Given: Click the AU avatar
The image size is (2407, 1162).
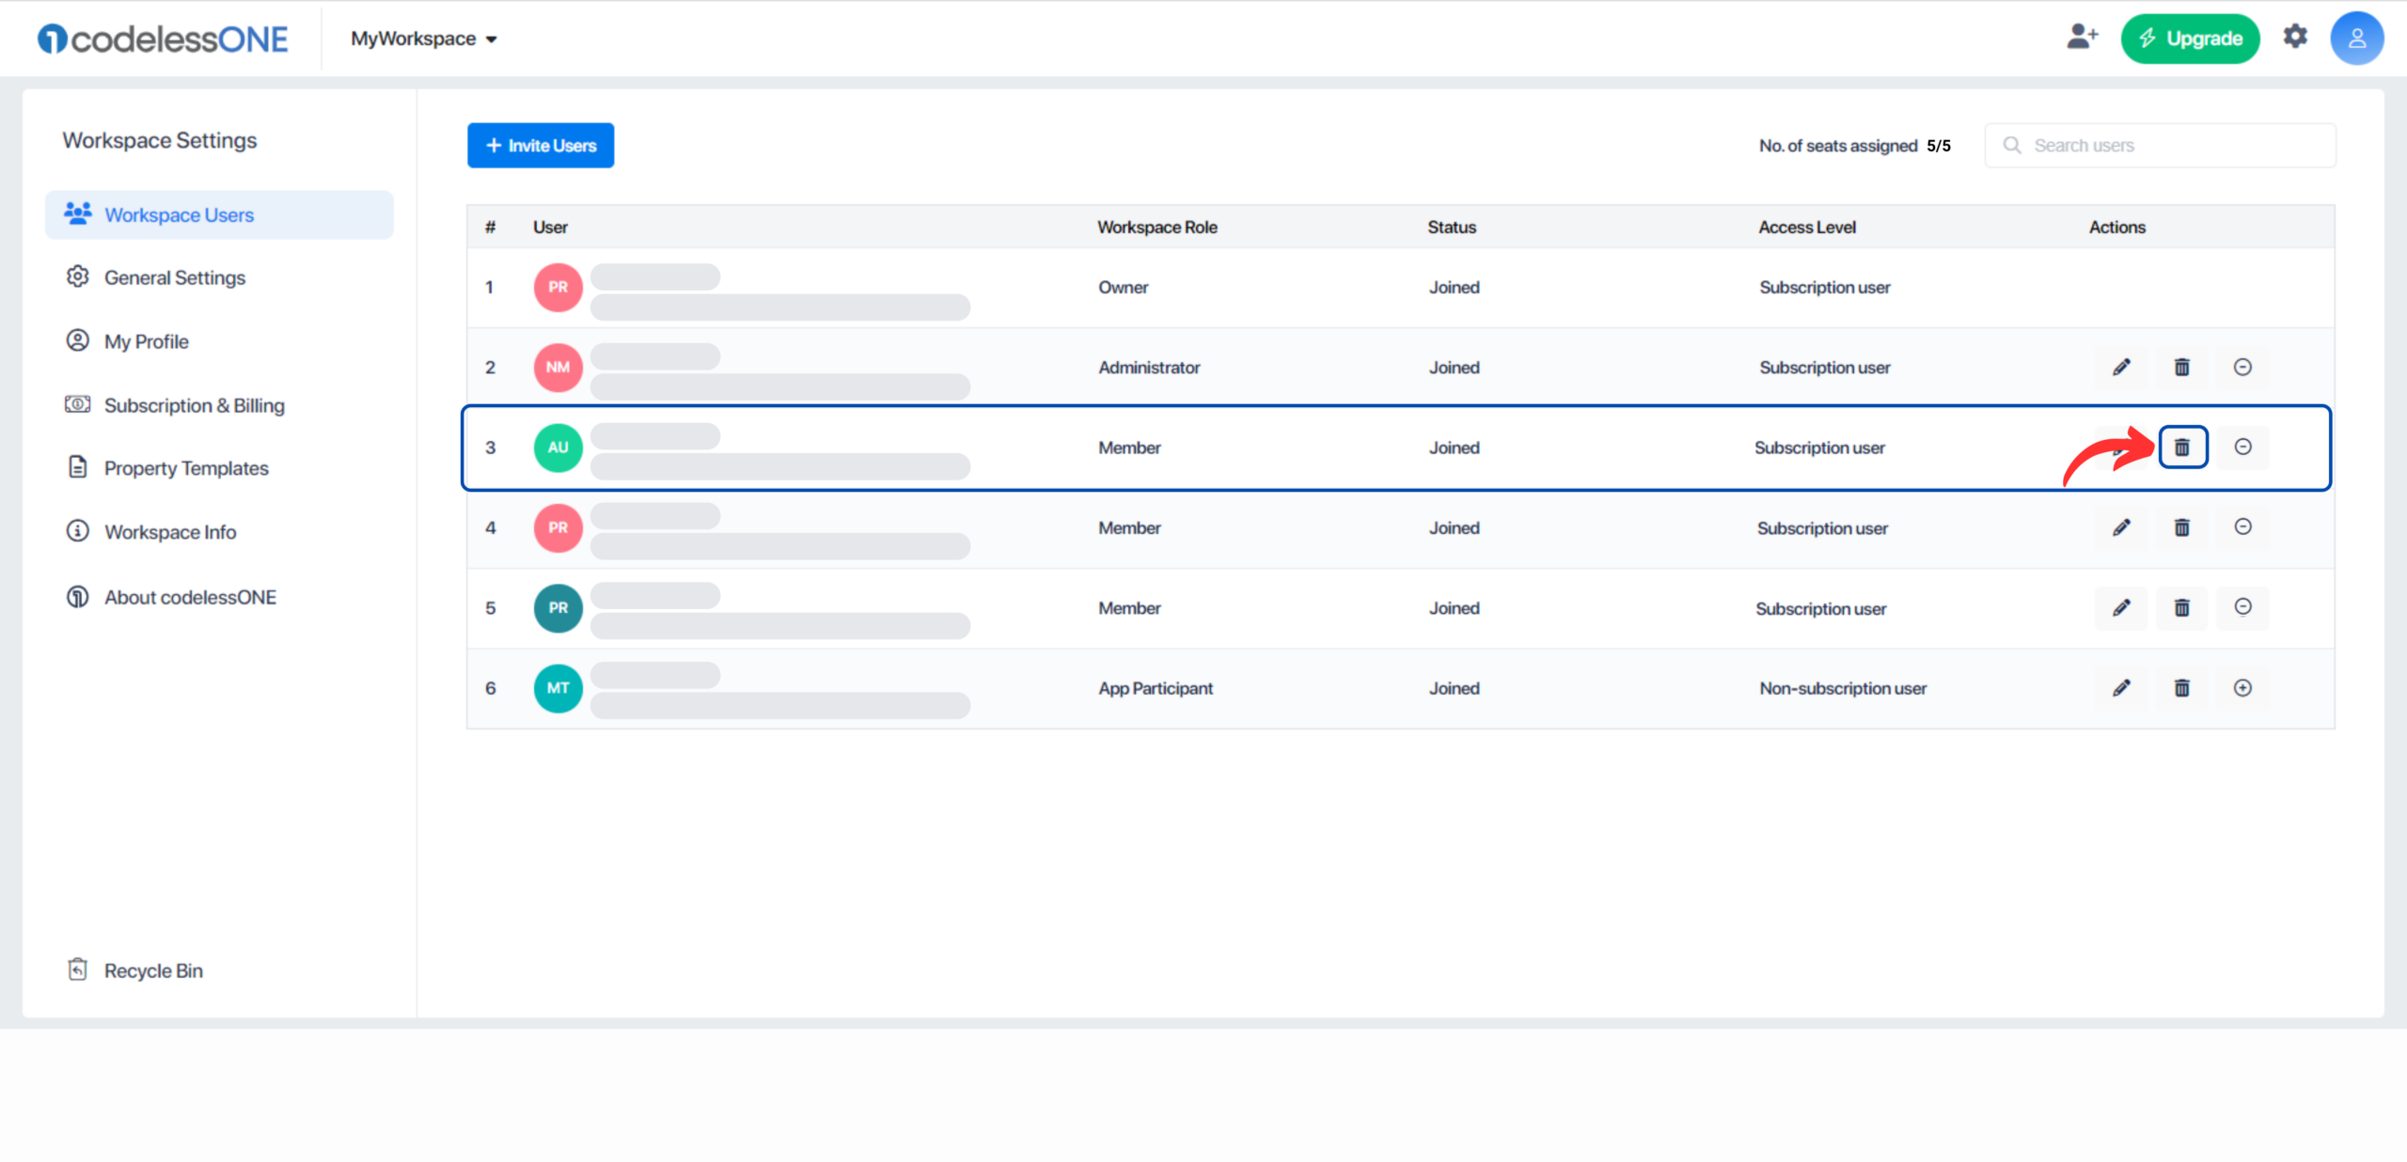Looking at the screenshot, I should click(558, 448).
